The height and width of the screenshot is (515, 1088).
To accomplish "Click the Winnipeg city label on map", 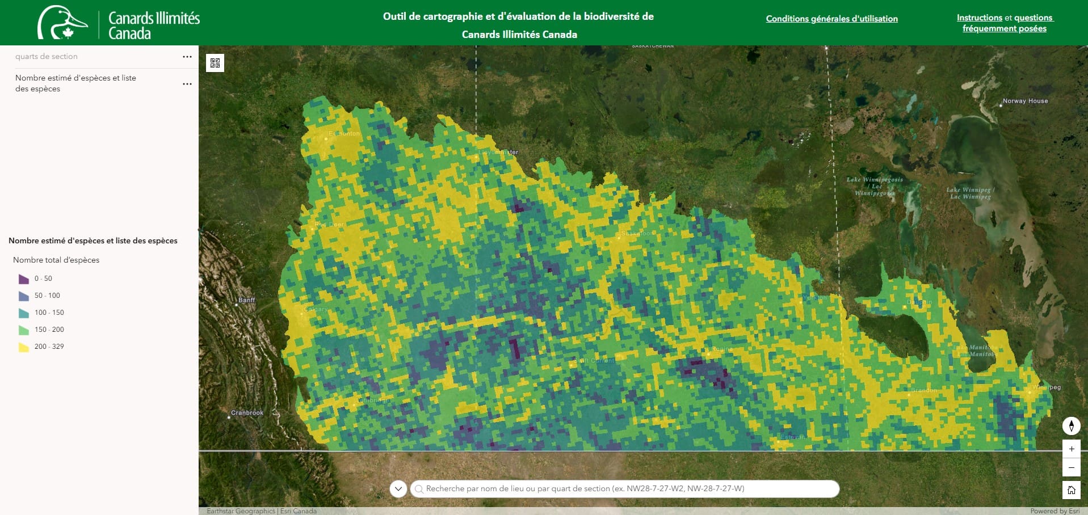I will click(1046, 387).
